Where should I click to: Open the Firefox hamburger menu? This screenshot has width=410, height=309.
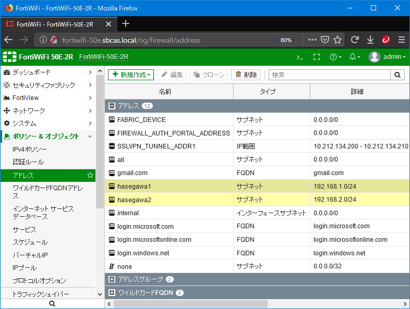tap(402, 40)
